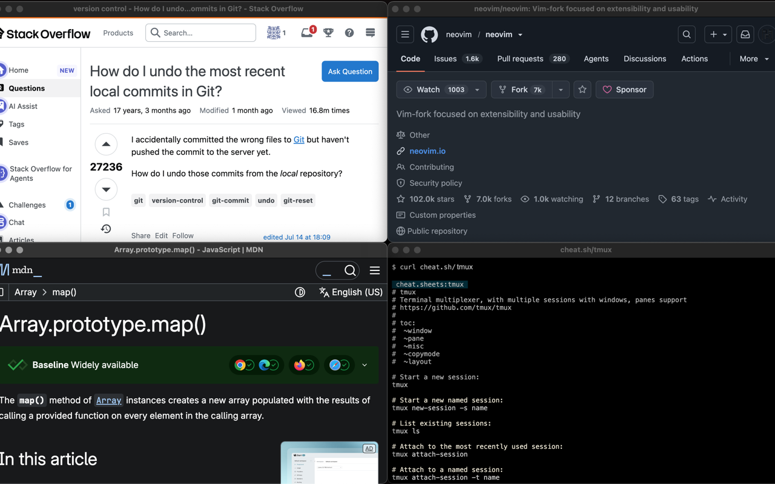Image resolution: width=775 pixels, height=484 pixels.
Task: Click the GitHub search icon button
Action: coord(687,34)
